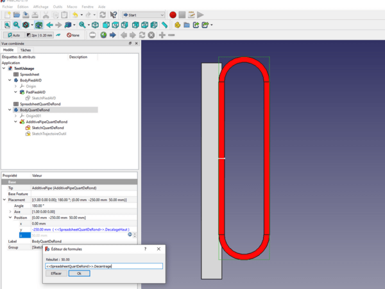Screen dimensions: 385x289
Task: Click the Effacer button
Action: pos(55,274)
